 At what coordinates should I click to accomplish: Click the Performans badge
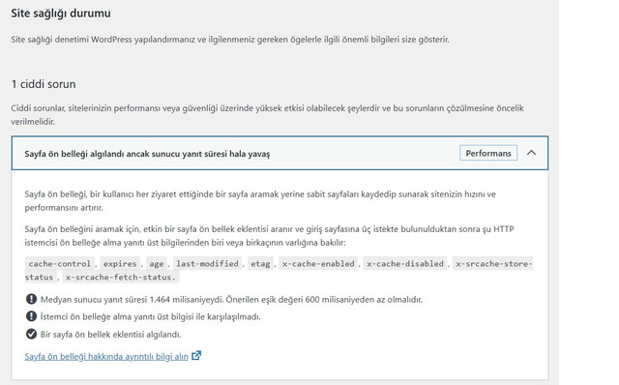[488, 153]
